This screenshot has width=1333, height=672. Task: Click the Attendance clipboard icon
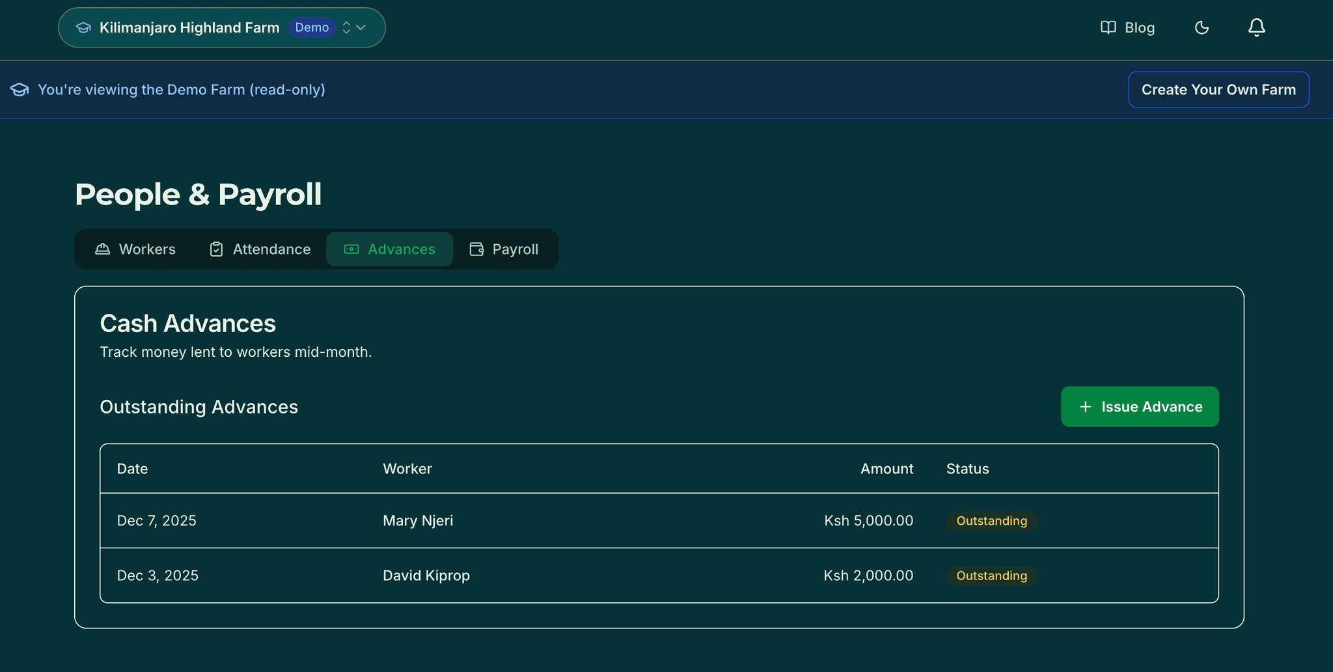pyautogui.click(x=215, y=249)
